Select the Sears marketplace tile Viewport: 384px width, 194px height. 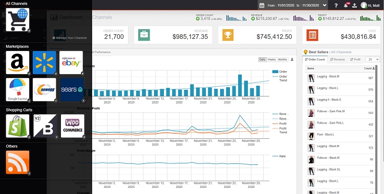[x=72, y=89]
